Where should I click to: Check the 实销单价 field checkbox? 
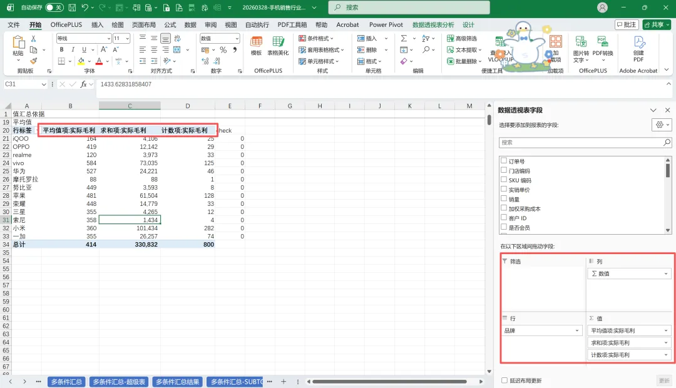coord(503,189)
